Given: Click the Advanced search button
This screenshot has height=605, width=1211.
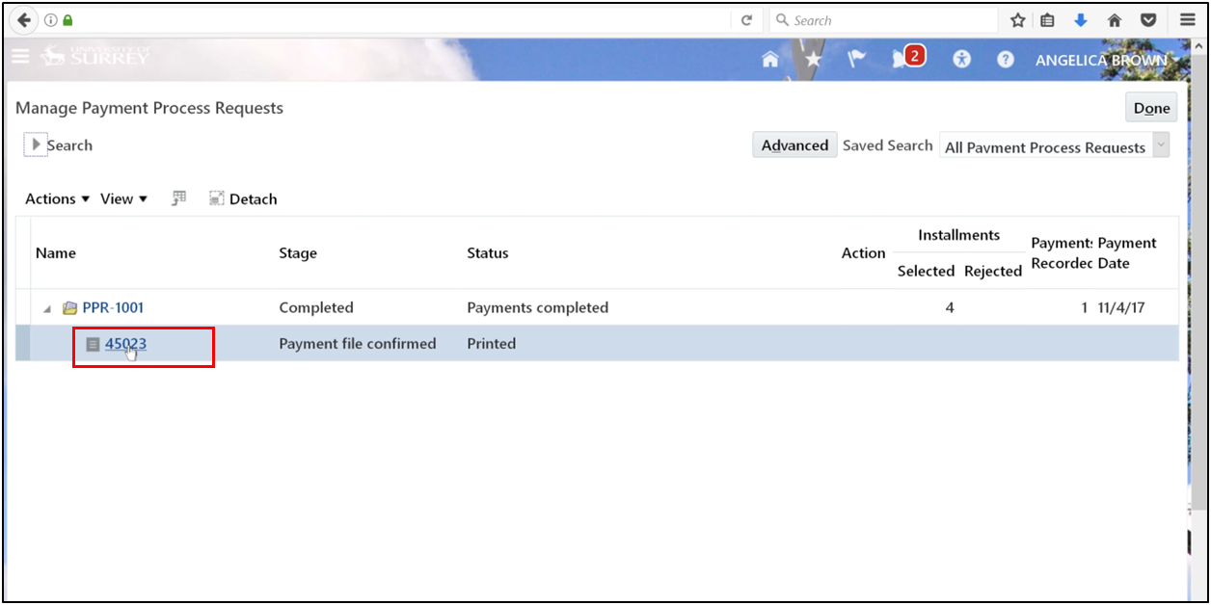Looking at the screenshot, I should pos(794,145).
